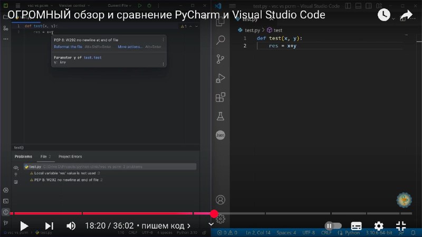Click the test symbol in VS Code breadcrumb
This screenshot has height=237, width=422.
click(275, 31)
